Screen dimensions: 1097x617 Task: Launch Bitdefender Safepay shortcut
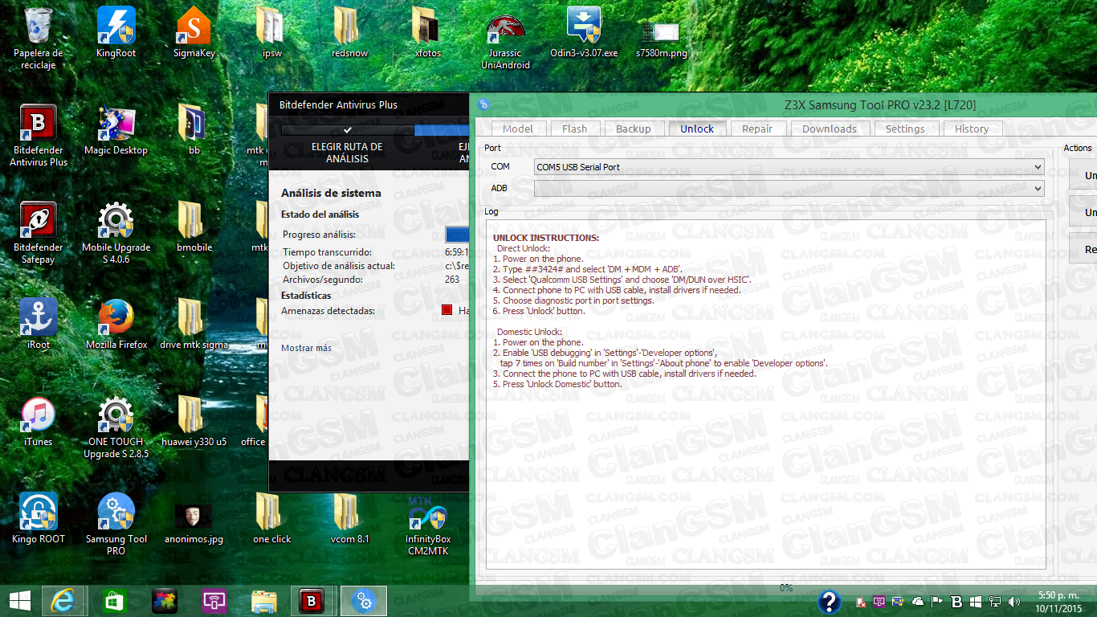pos(38,232)
